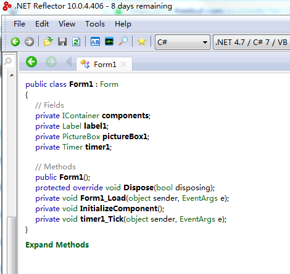Viewport: 290px width, 274px height.
Task: Click the faded forward arrow beside Form1 tab
Action: point(51,62)
